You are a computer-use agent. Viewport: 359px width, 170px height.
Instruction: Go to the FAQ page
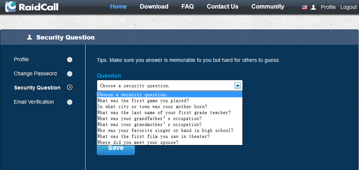[x=188, y=7]
